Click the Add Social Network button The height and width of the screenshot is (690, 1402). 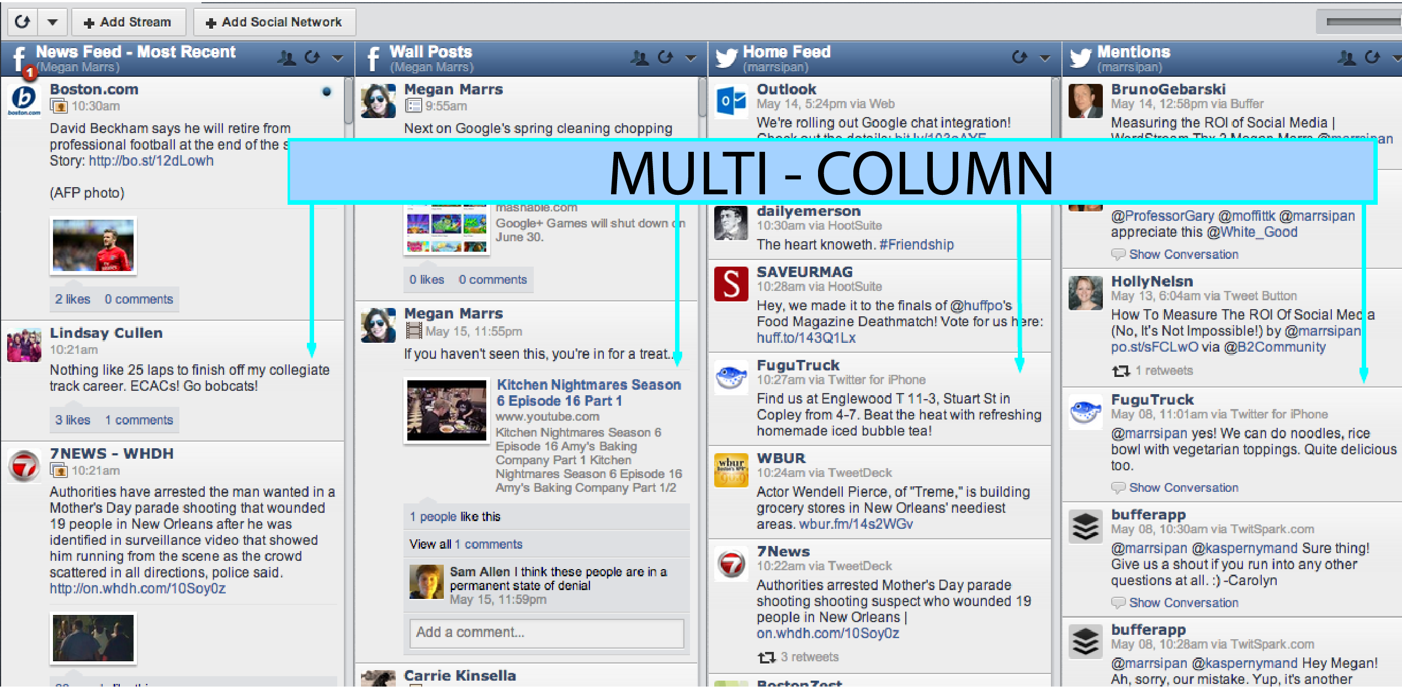[274, 22]
